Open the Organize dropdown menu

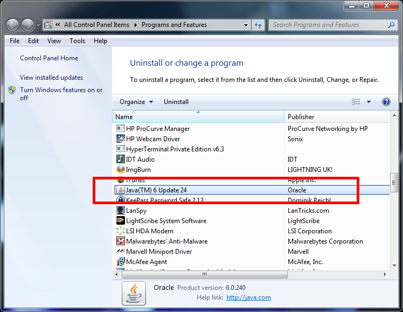click(x=136, y=102)
